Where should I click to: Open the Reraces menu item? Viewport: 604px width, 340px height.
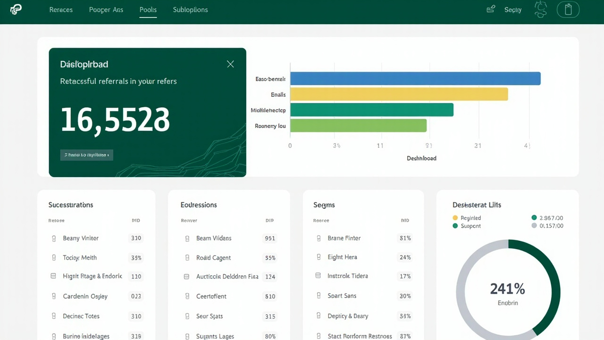pos(61,9)
